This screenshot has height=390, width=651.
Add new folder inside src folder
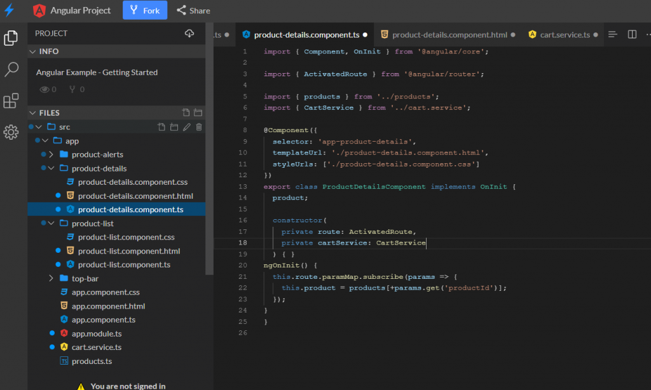pyautogui.click(x=174, y=127)
